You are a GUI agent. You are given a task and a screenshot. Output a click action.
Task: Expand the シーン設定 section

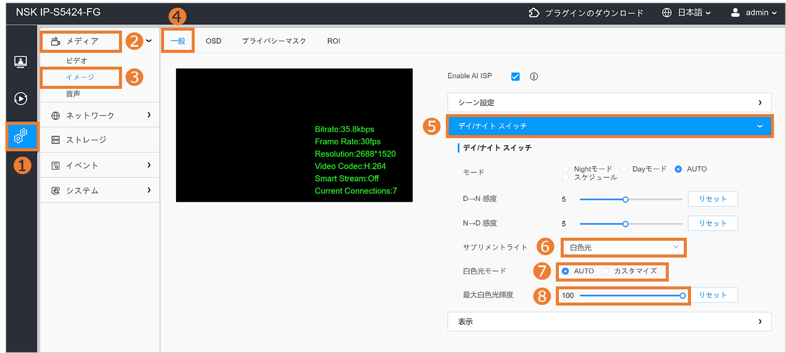pyautogui.click(x=609, y=103)
